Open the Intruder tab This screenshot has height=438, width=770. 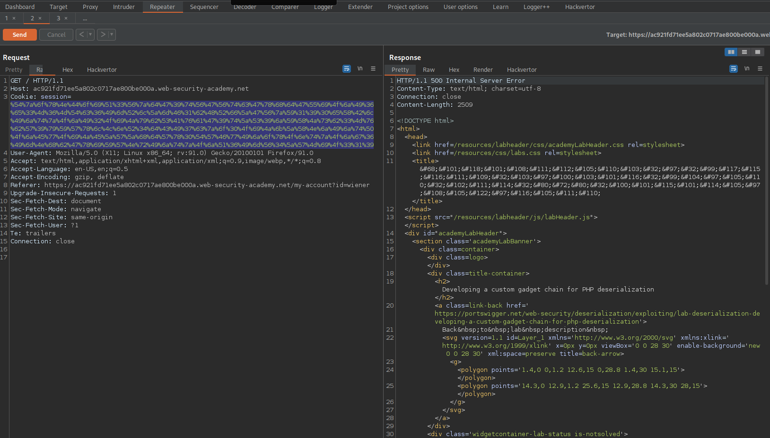click(x=124, y=7)
